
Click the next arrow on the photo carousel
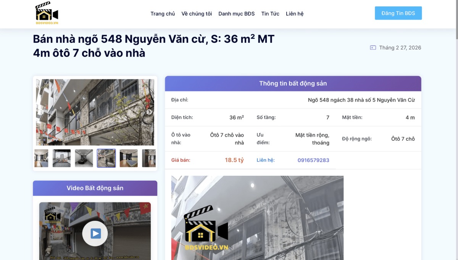(x=149, y=112)
